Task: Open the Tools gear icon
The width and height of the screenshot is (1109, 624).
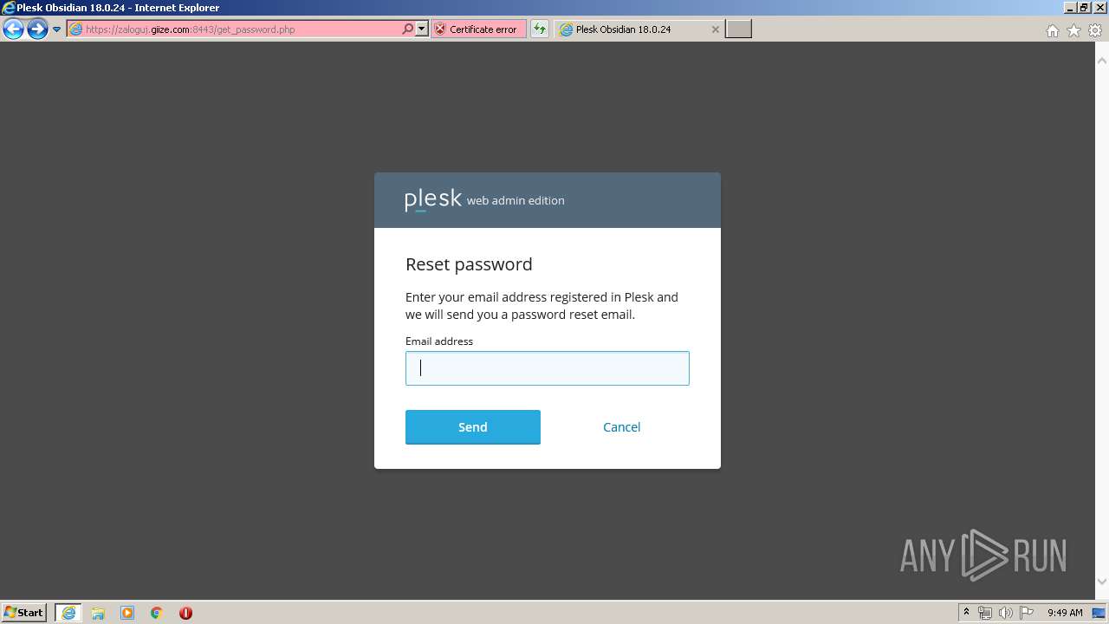Action: click(1095, 30)
